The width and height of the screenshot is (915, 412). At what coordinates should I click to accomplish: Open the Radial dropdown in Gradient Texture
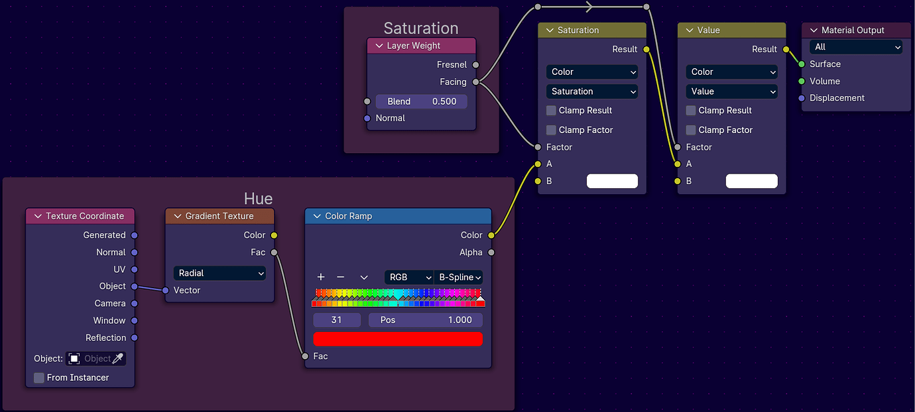[219, 273]
